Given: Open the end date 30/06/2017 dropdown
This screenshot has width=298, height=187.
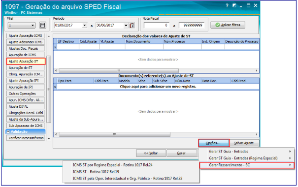Looking at the screenshot, I should (126, 25).
